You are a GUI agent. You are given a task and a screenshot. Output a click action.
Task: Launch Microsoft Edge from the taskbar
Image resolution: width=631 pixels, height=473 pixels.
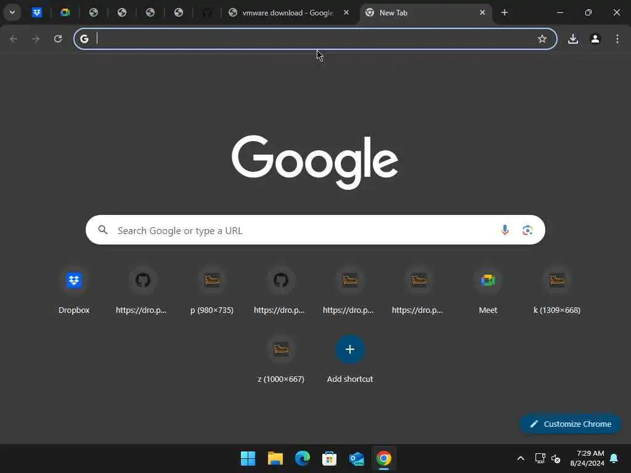[302, 458]
